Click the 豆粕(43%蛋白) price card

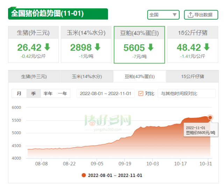coord(139,44)
